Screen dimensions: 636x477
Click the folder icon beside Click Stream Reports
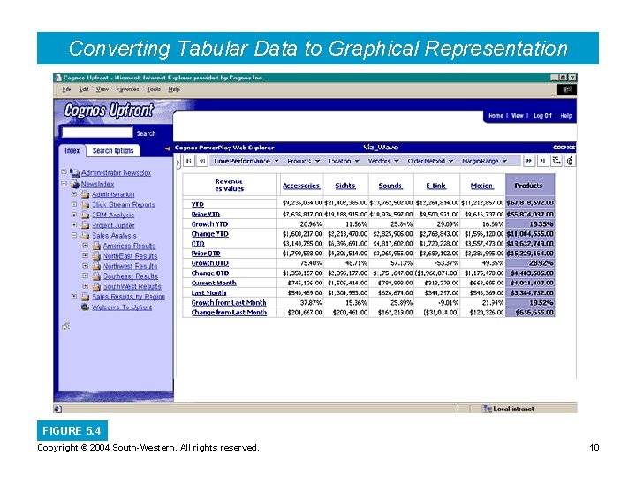(x=85, y=204)
